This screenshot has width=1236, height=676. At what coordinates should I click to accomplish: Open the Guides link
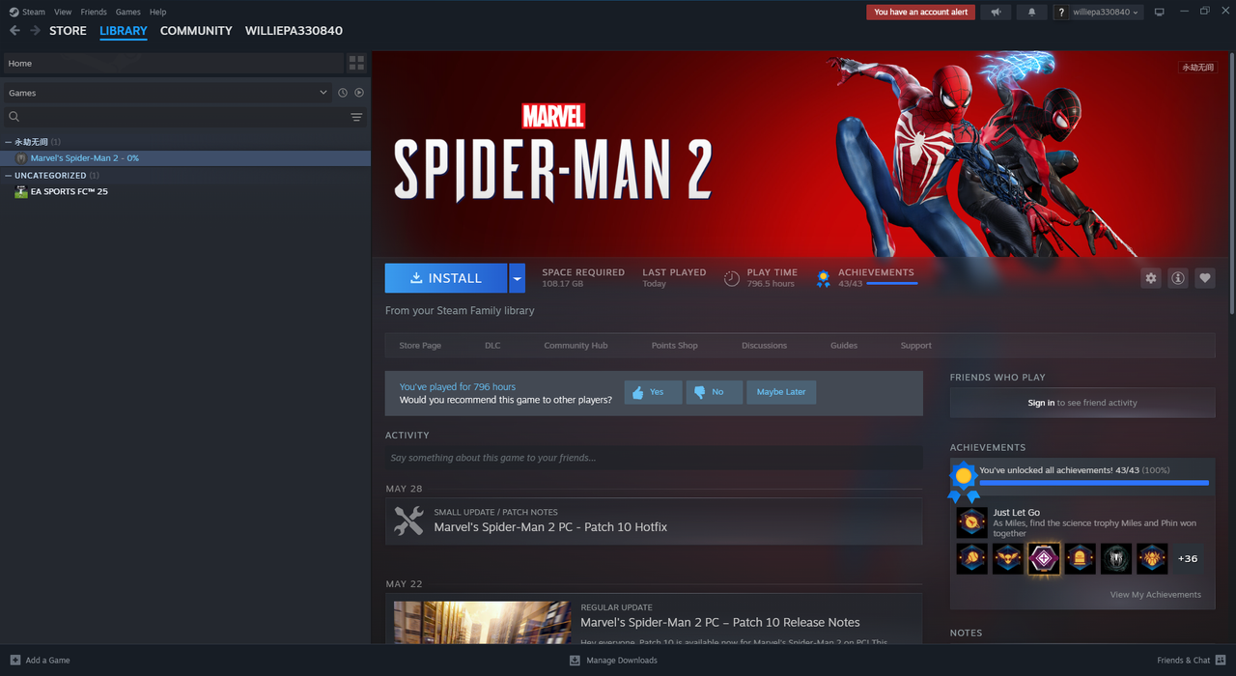click(x=844, y=346)
